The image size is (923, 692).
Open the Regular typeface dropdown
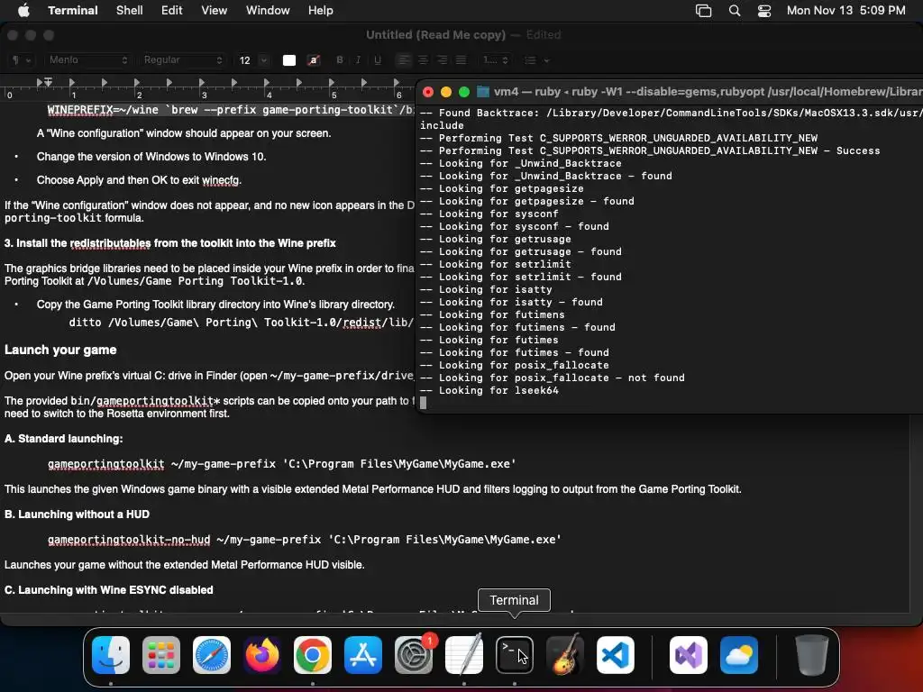point(182,60)
